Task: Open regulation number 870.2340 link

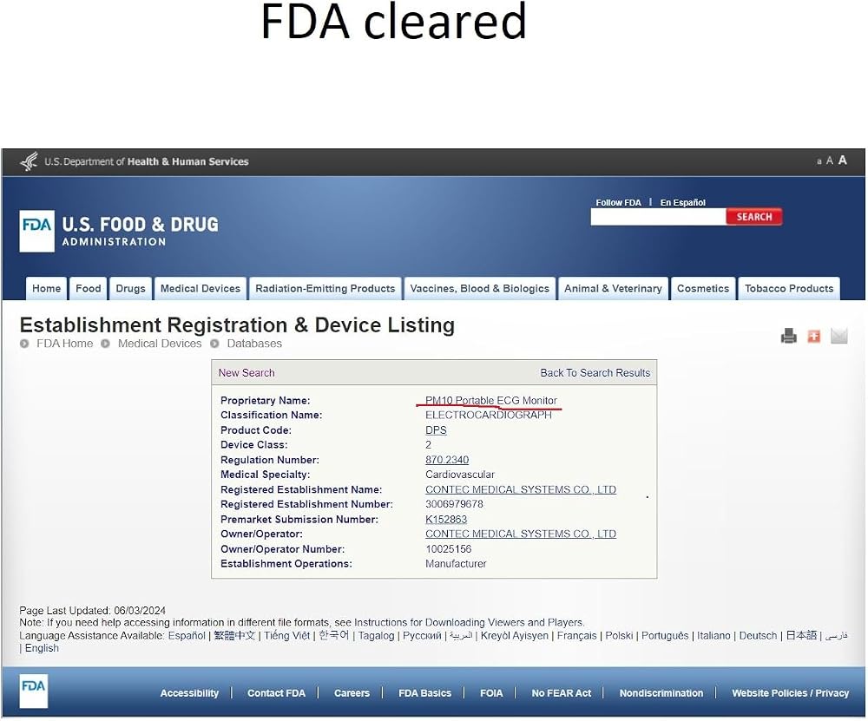Action: coord(447,460)
